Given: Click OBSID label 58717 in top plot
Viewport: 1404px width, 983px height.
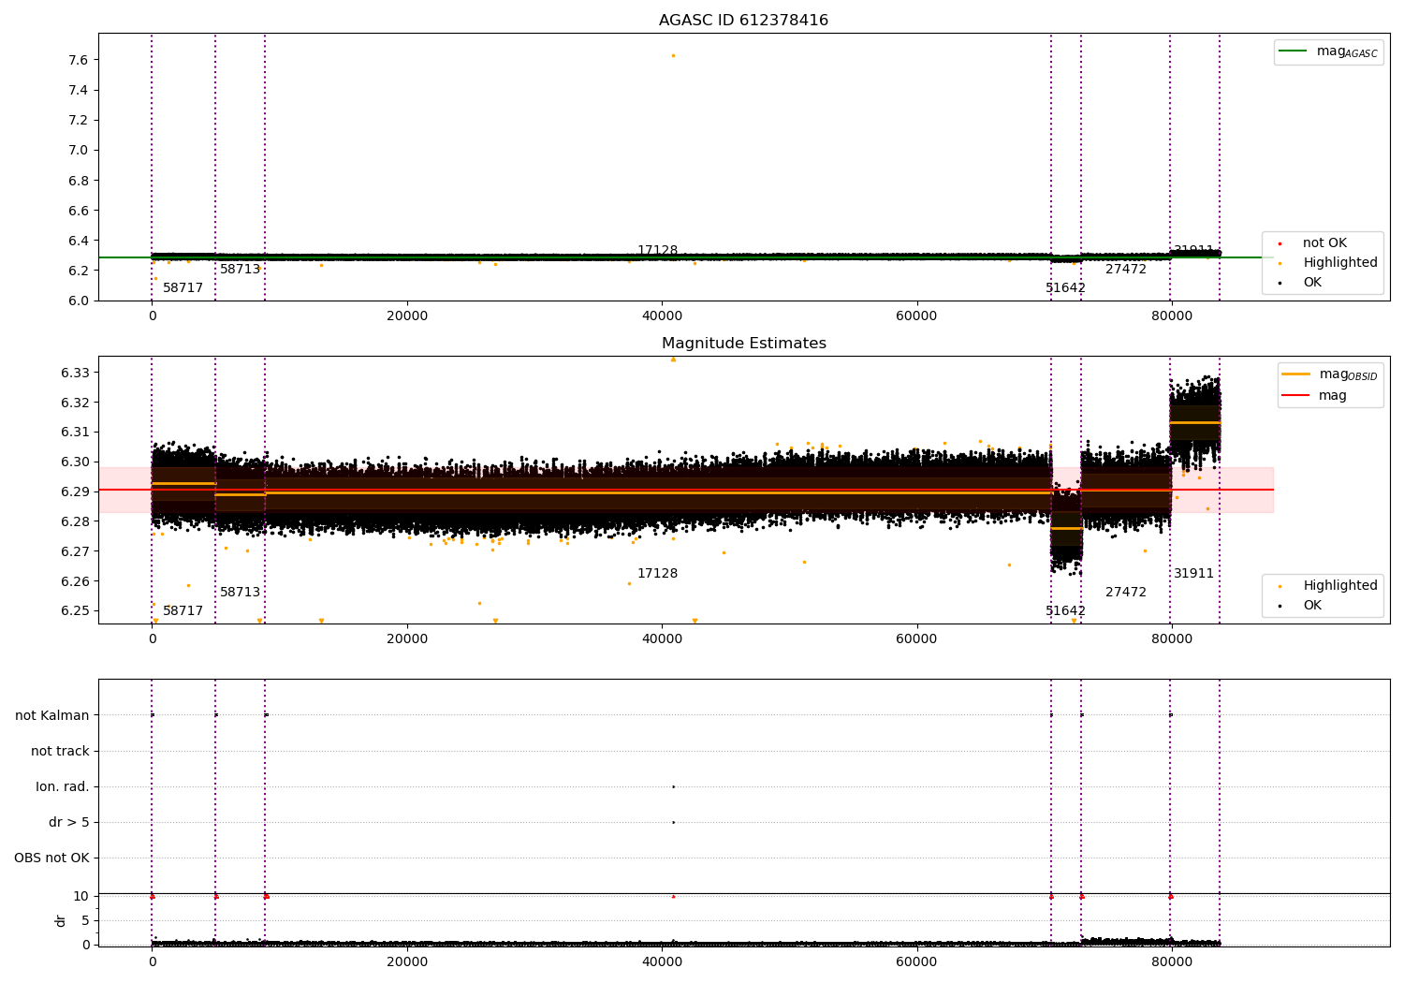Looking at the screenshot, I should [183, 288].
